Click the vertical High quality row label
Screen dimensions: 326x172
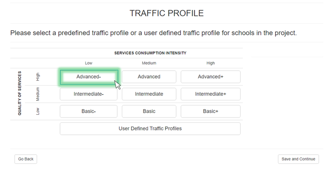(38, 77)
